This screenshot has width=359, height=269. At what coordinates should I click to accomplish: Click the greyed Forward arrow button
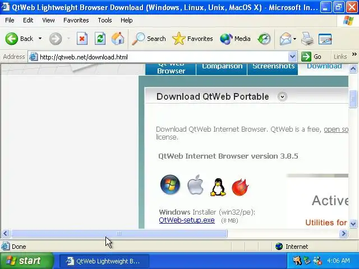(56, 39)
